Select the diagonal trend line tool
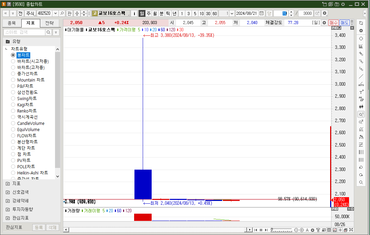The width and height of the screenshot is (370, 235). [x=361, y=76]
